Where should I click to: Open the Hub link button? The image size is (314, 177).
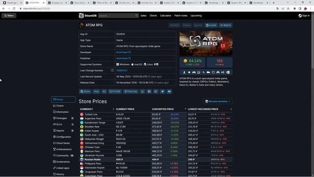pyautogui.click(x=96, y=91)
